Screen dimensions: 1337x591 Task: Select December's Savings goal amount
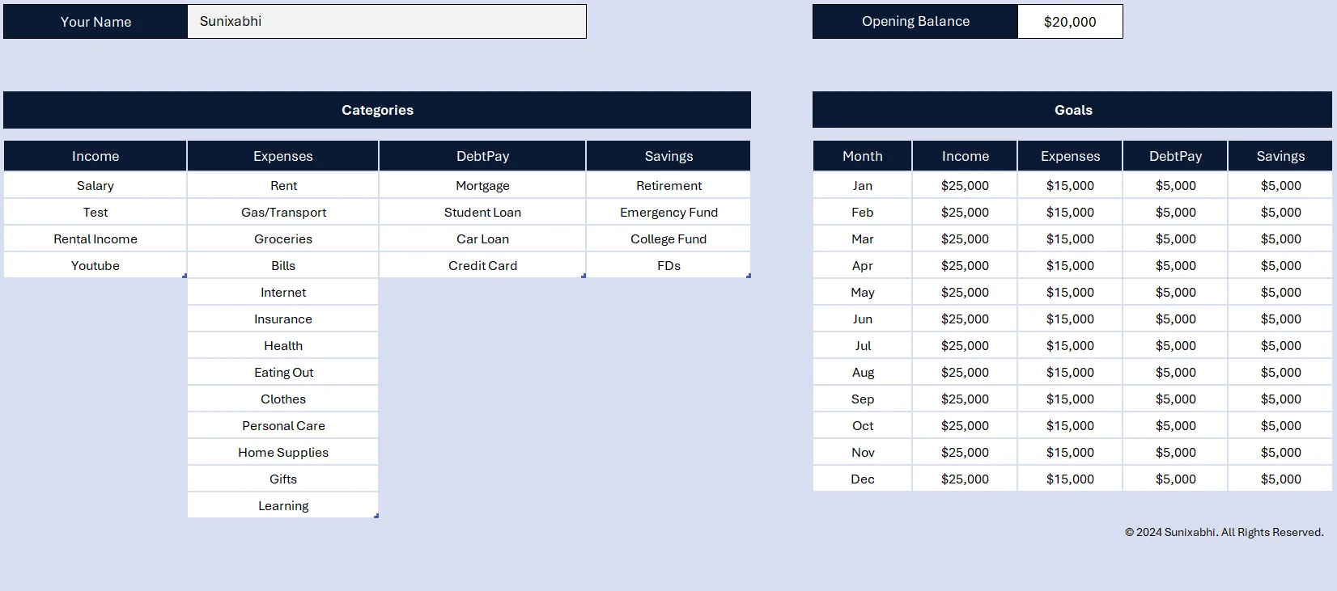coord(1280,478)
